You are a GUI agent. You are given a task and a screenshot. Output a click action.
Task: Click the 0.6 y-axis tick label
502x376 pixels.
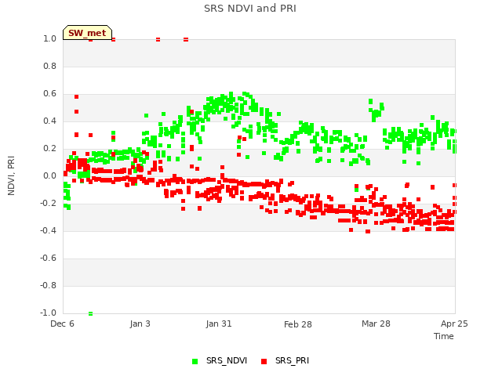tap(49, 94)
